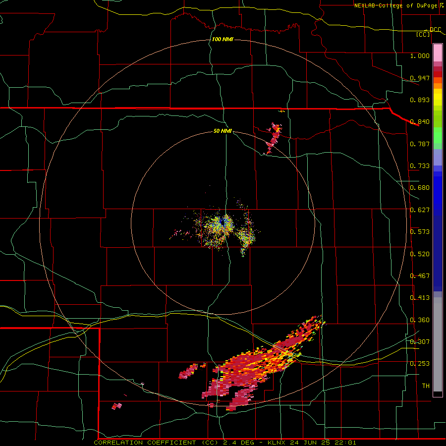Click the DCC label at top right
This screenshot has height=446, width=446.
pos(435,30)
